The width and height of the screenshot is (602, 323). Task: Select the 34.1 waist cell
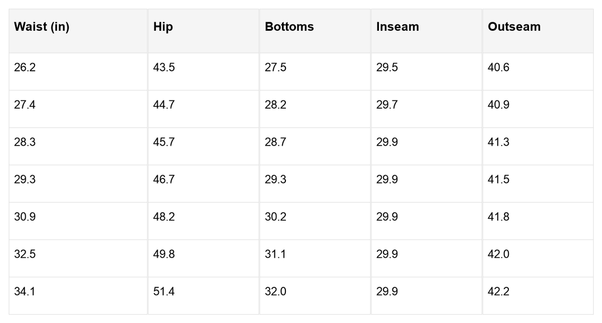pyautogui.click(x=25, y=292)
